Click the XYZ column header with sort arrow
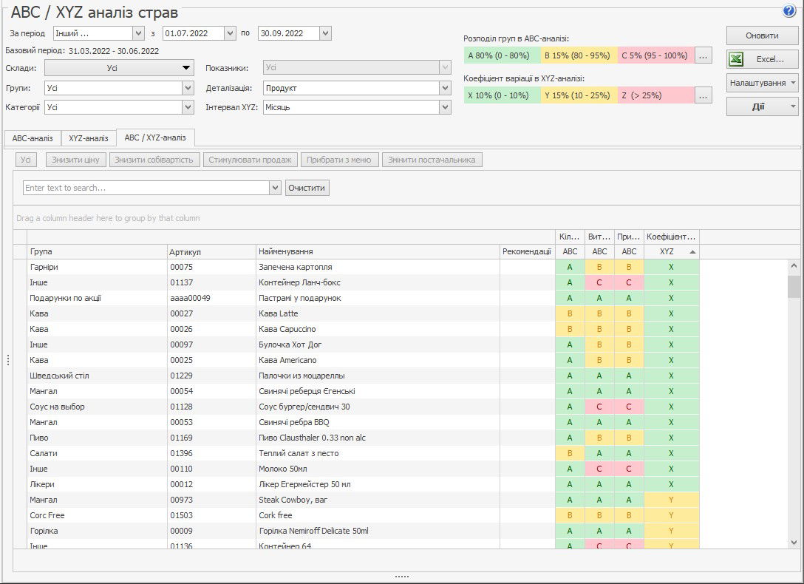The height and width of the screenshot is (584, 804). click(x=671, y=251)
